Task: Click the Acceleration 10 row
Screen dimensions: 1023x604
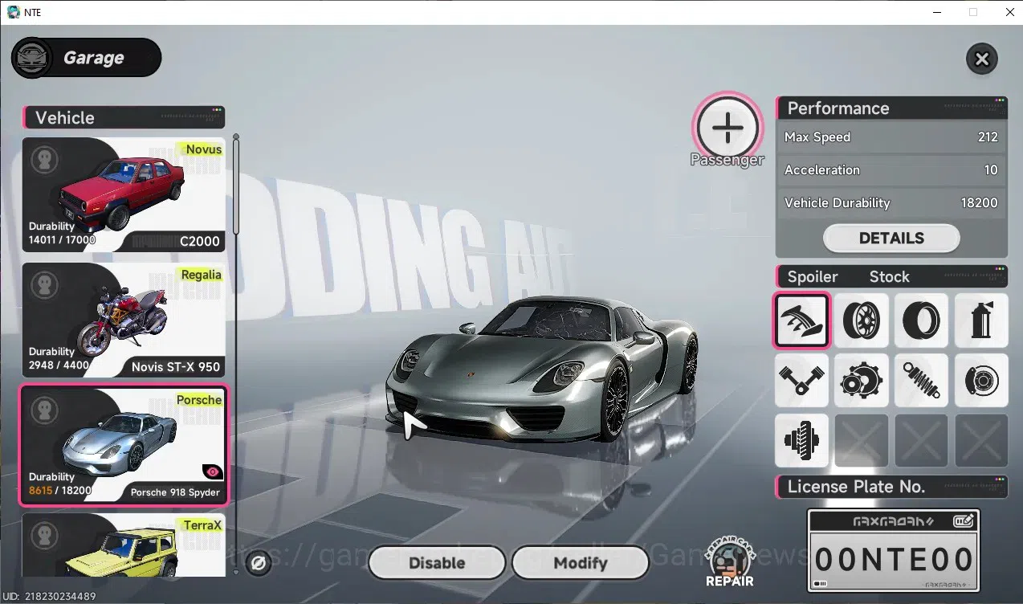Action: pos(891,170)
